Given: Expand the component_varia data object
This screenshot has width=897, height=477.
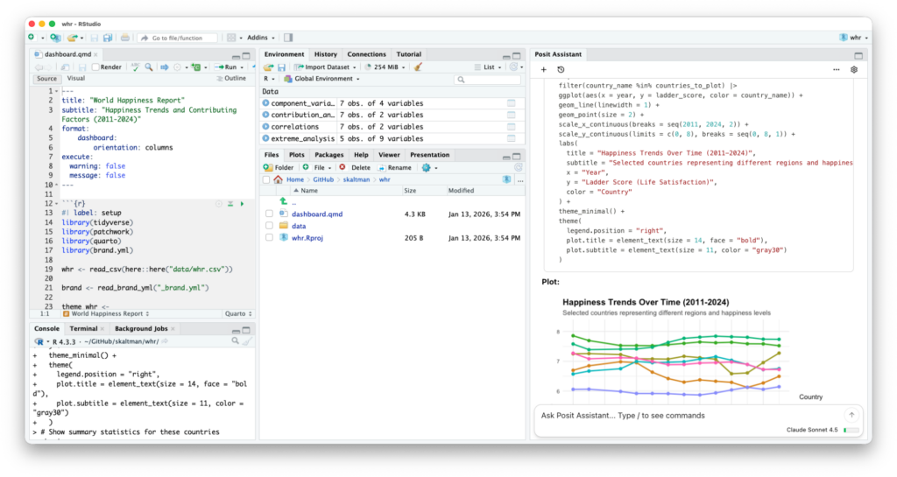Looking at the screenshot, I should point(265,103).
